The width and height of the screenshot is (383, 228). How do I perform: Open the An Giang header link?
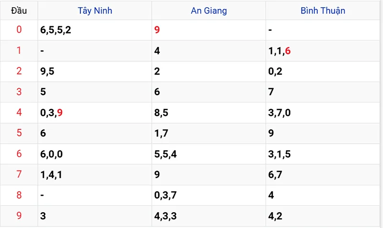pos(209,11)
